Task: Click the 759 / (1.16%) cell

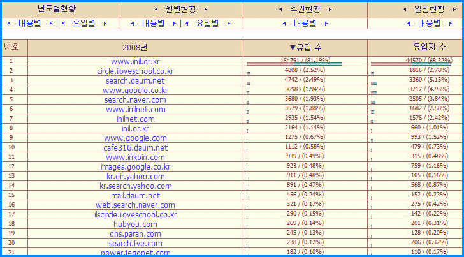Action: 430,166
